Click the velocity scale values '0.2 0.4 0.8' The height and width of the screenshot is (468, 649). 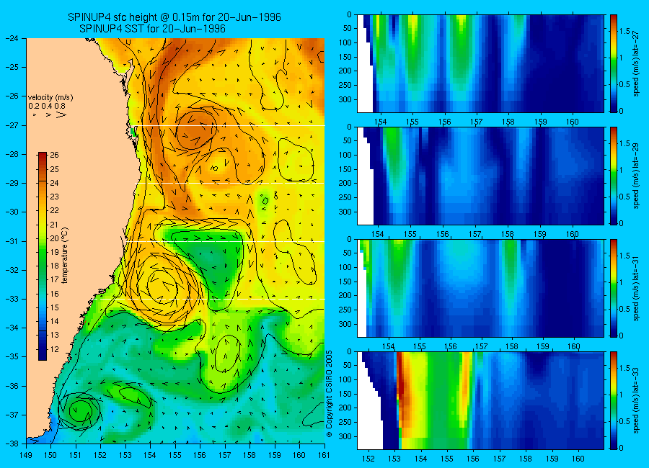pos(47,107)
